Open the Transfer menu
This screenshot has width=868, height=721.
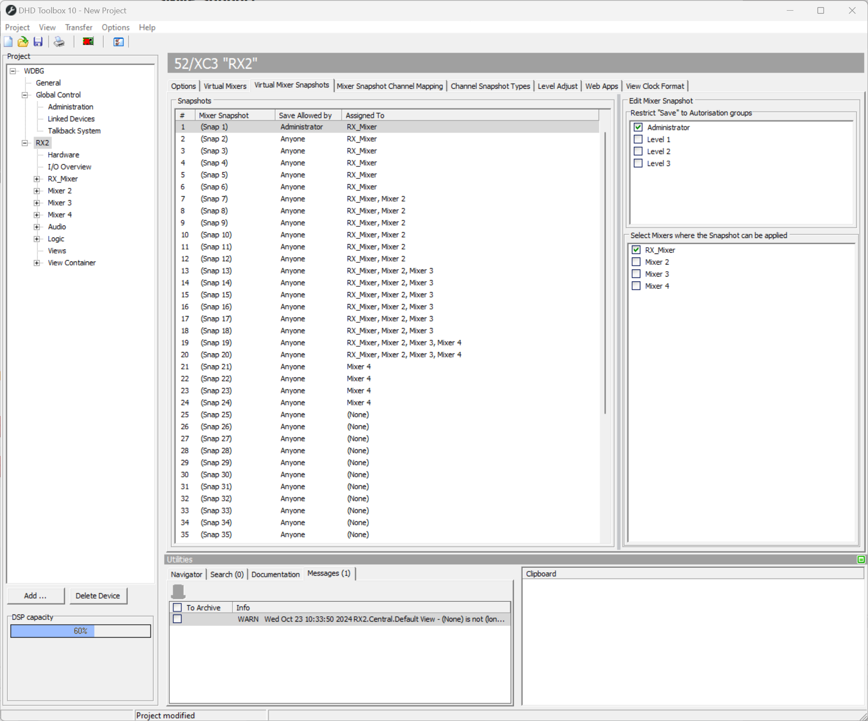[x=79, y=27]
